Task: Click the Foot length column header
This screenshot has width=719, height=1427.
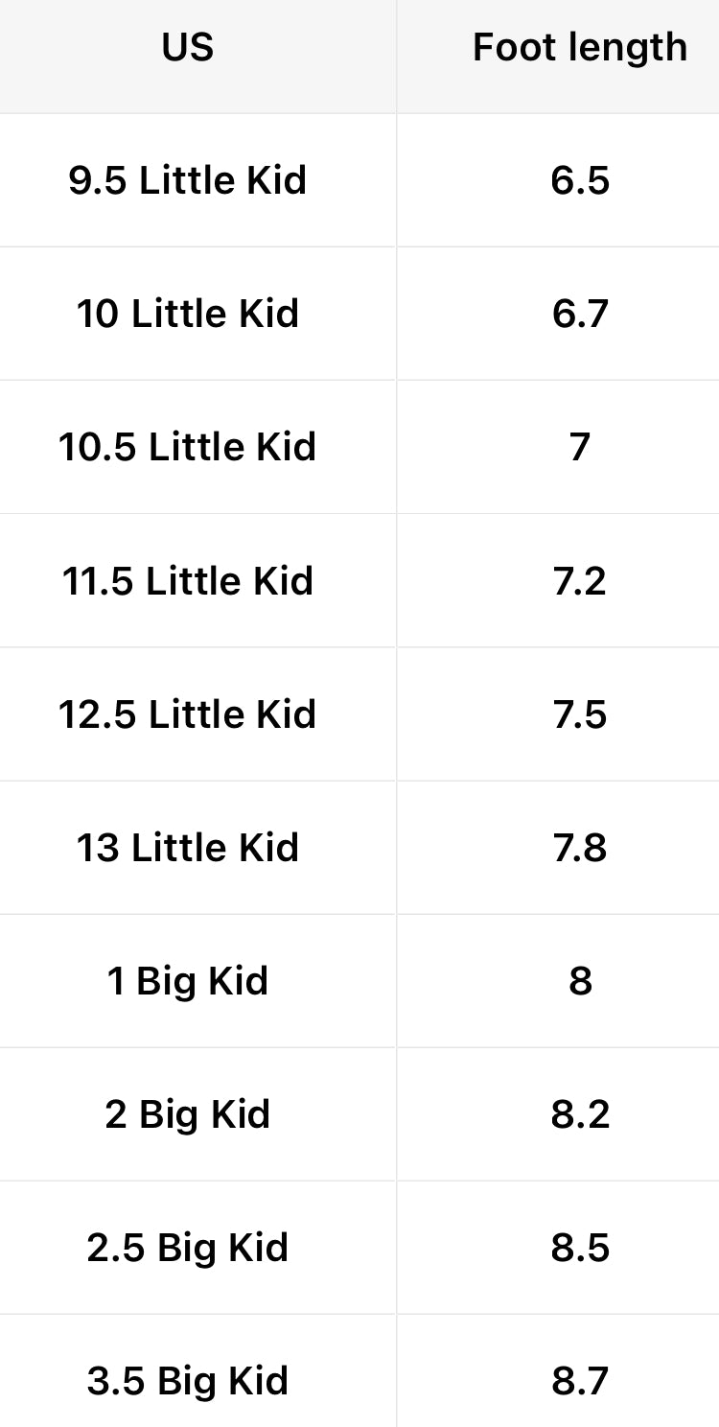Action: coord(579,47)
